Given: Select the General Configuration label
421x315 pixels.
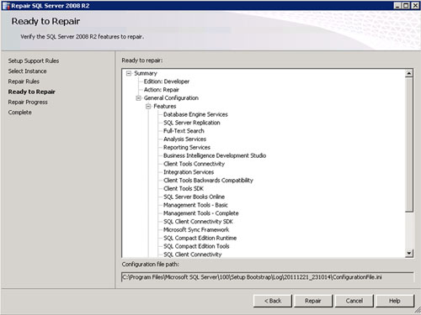Looking at the screenshot, I should pos(171,98).
